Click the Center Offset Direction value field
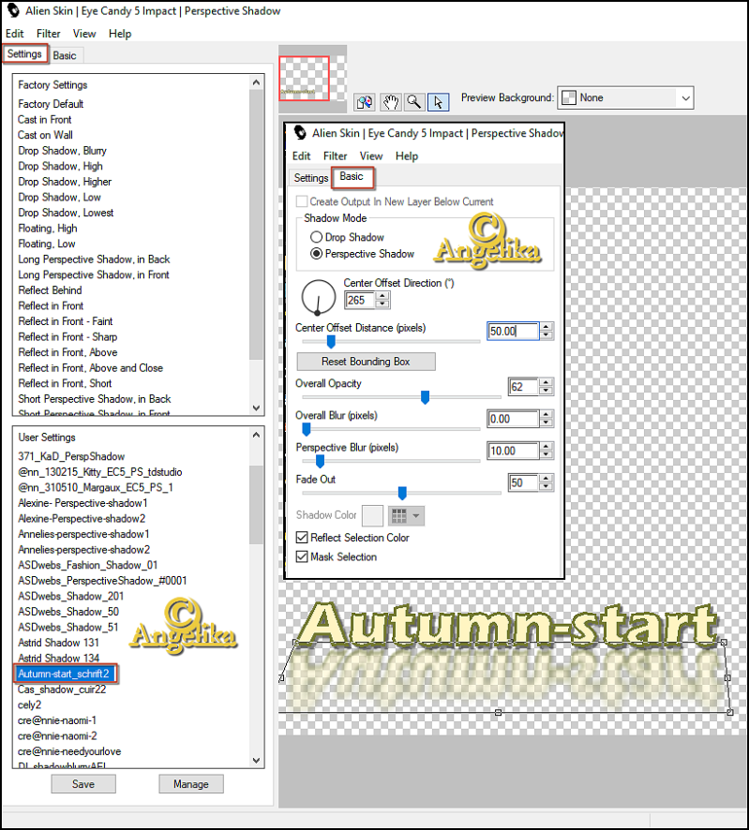This screenshot has height=830, width=749. pyautogui.click(x=360, y=300)
